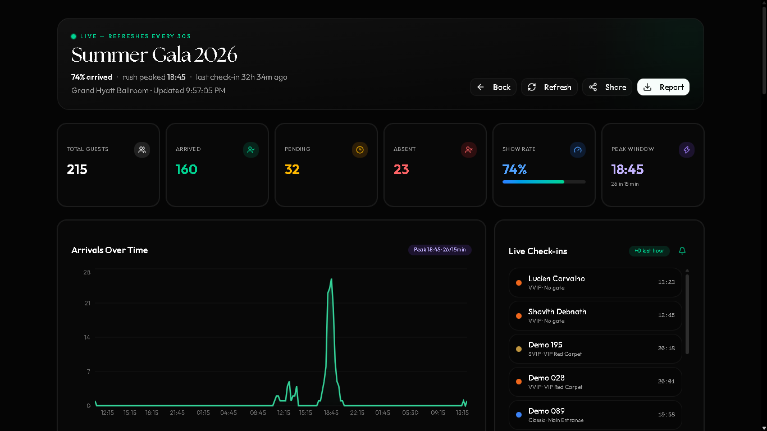Click the Total Guests value 215
The image size is (767, 431).
click(77, 169)
